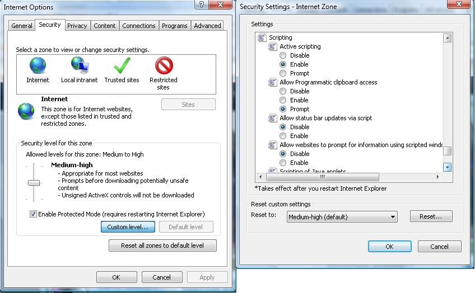Switch to the Content tab

pyautogui.click(x=105, y=26)
